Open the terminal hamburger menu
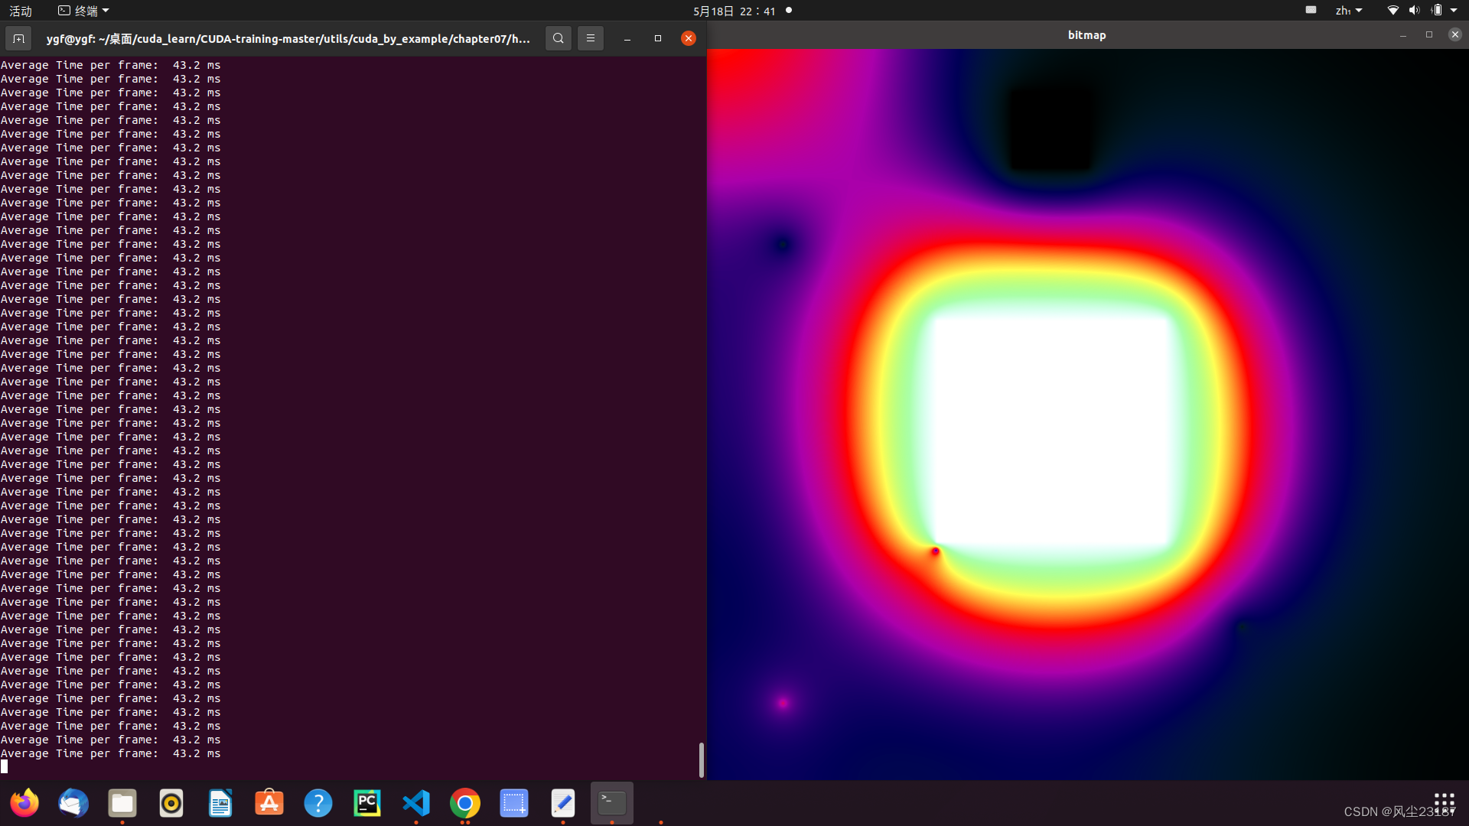The image size is (1469, 826). [x=590, y=38]
